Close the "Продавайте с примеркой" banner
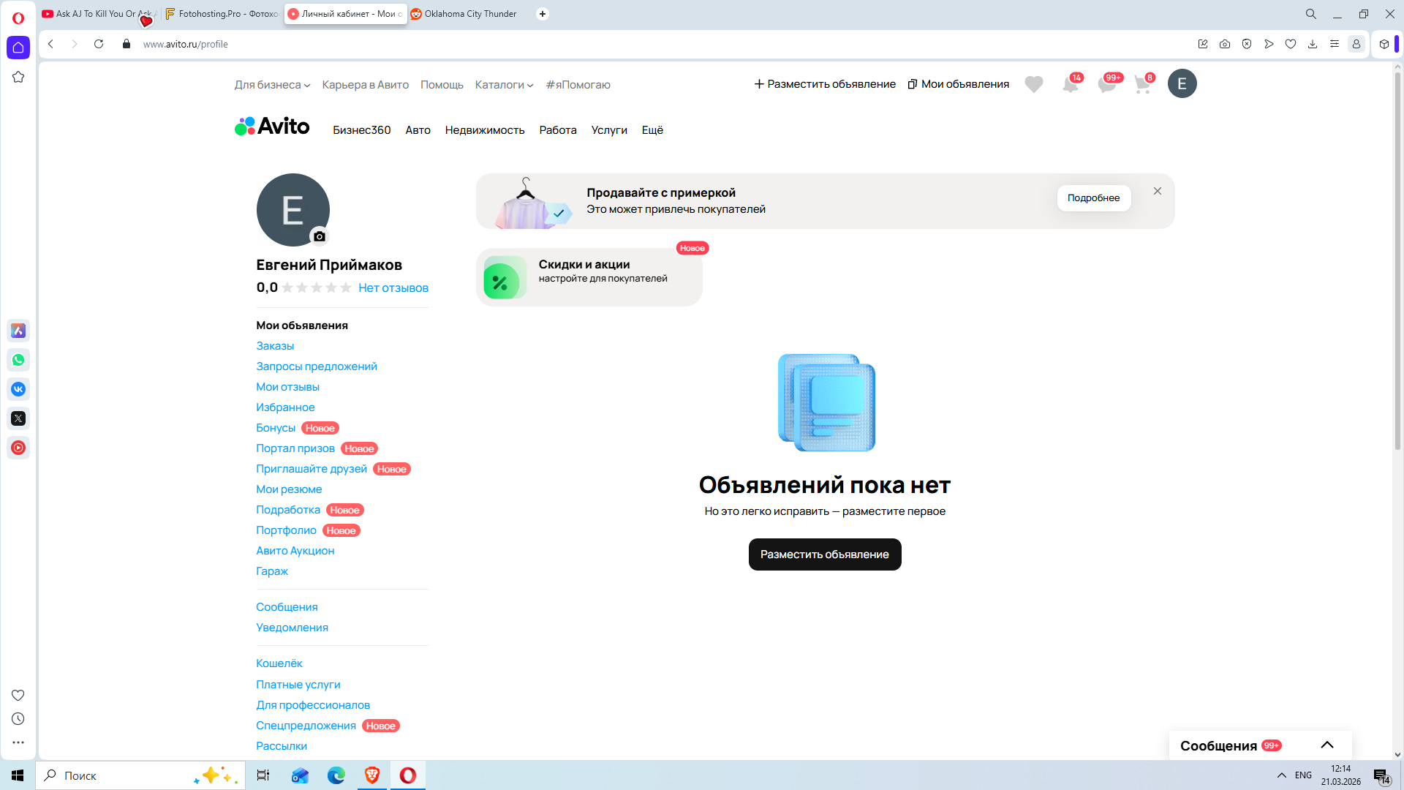 tap(1157, 191)
